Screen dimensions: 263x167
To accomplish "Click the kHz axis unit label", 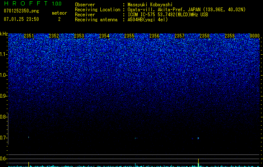I will point(4,34).
